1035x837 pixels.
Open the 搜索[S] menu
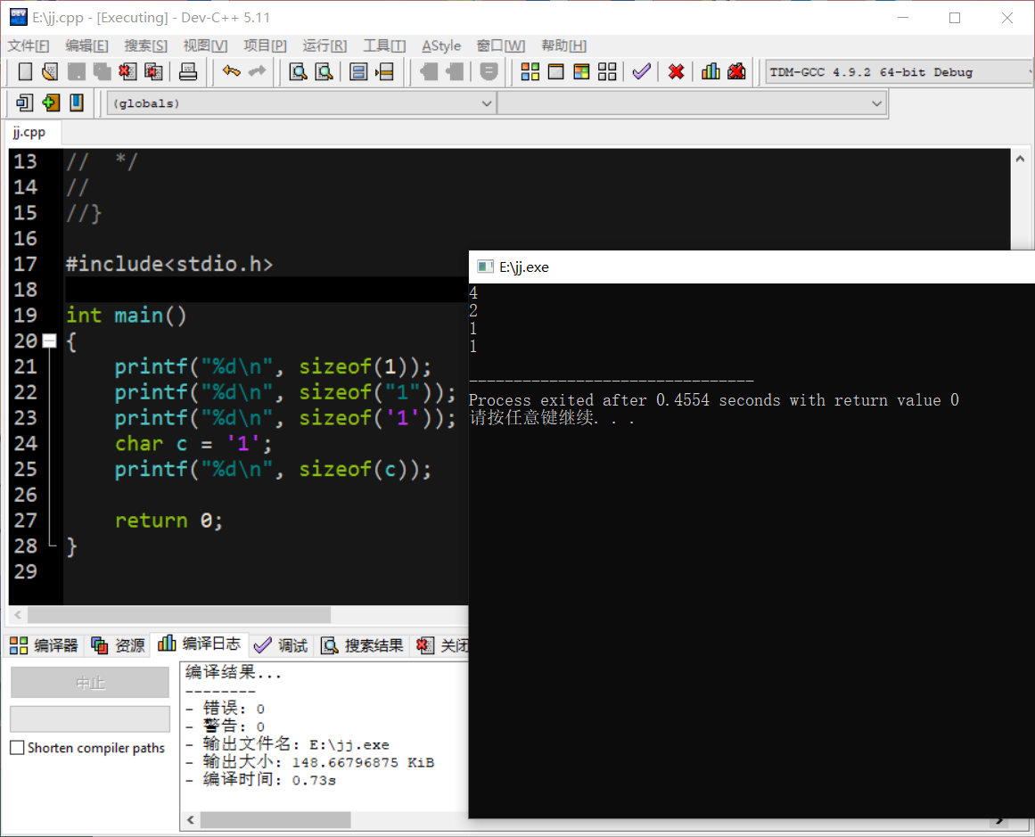[x=145, y=45]
